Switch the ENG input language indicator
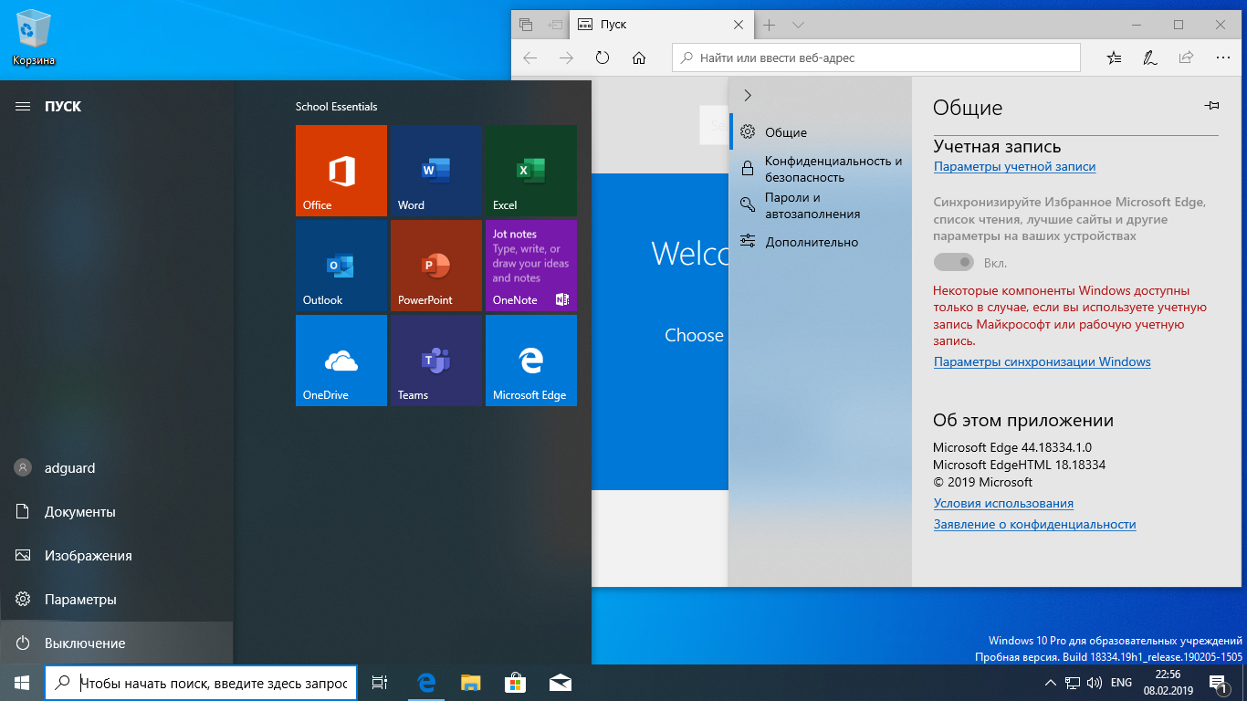Image resolution: width=1247 pixels, height=701 pixels. click(1122, 683)
